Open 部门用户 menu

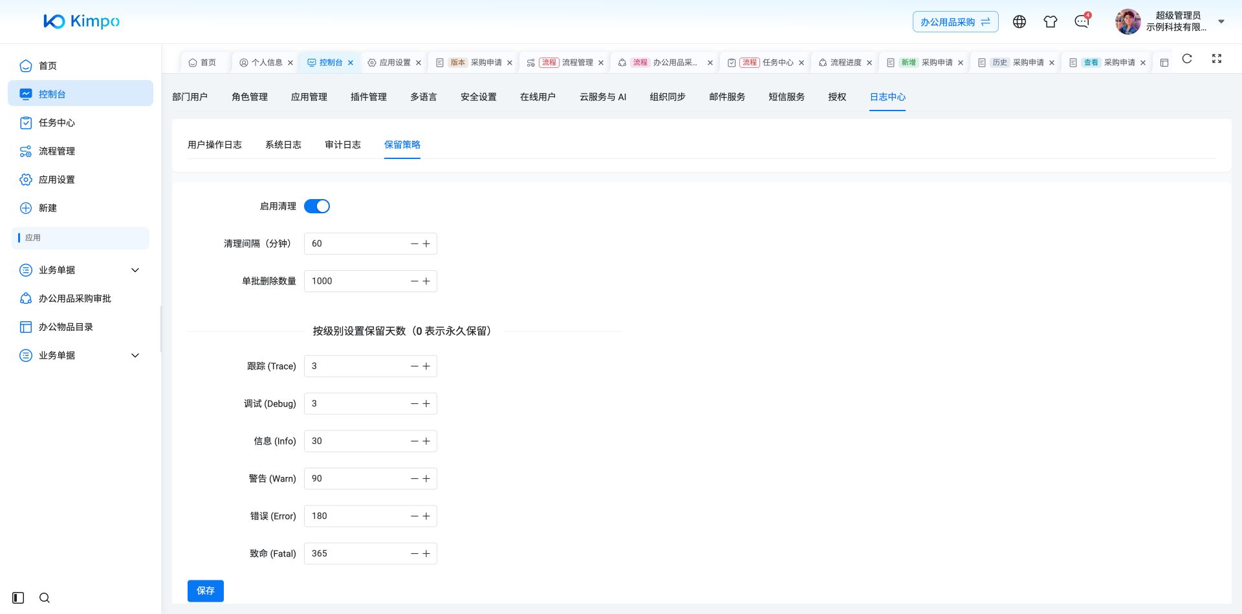[x=190, y=97]
